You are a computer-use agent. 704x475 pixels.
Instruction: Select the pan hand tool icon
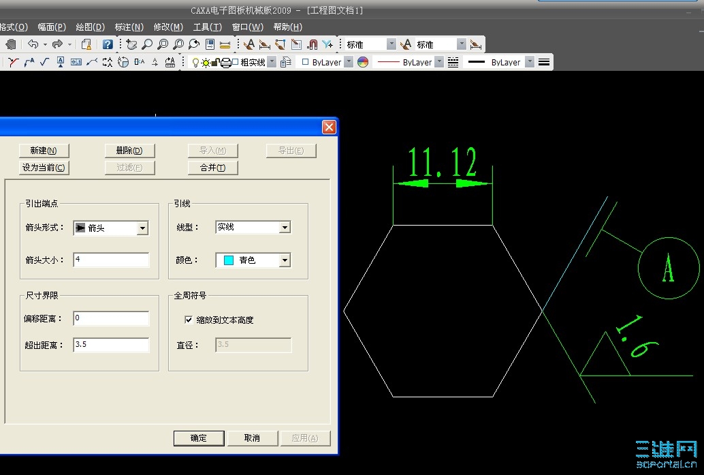[x=131, y=44]
